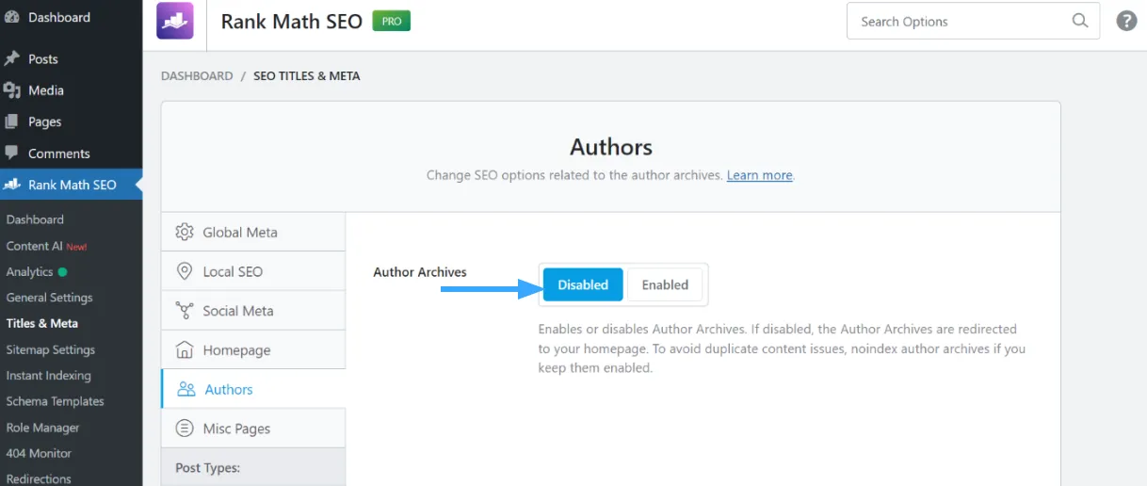Click the Social Meta share icon

pyautogui.click(x=186, y=311)
